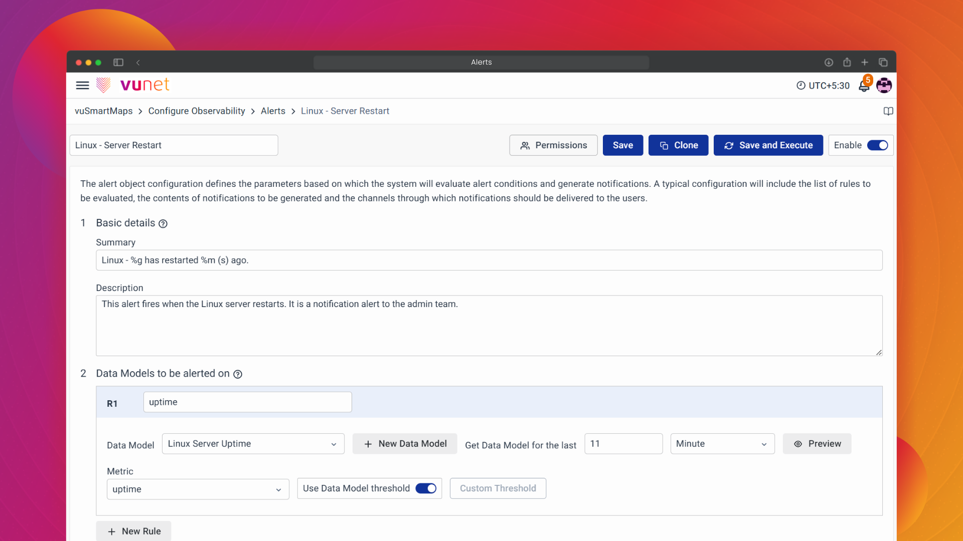The image size is (963, 541).
Task: Click the Data Models help icon
Action: [x=238, y=374]
